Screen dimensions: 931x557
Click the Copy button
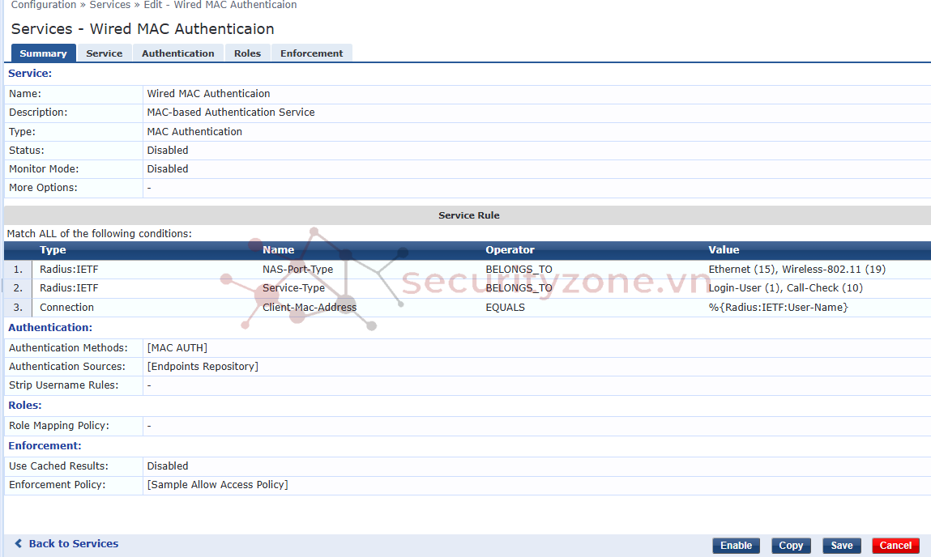[x=791, y=546]
